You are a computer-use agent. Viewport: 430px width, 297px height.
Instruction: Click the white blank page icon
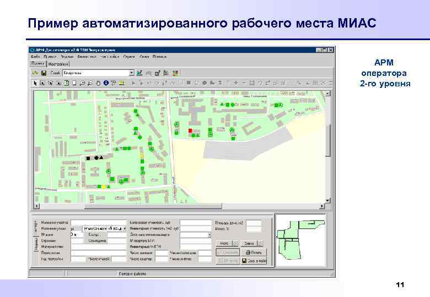point(74,83)
